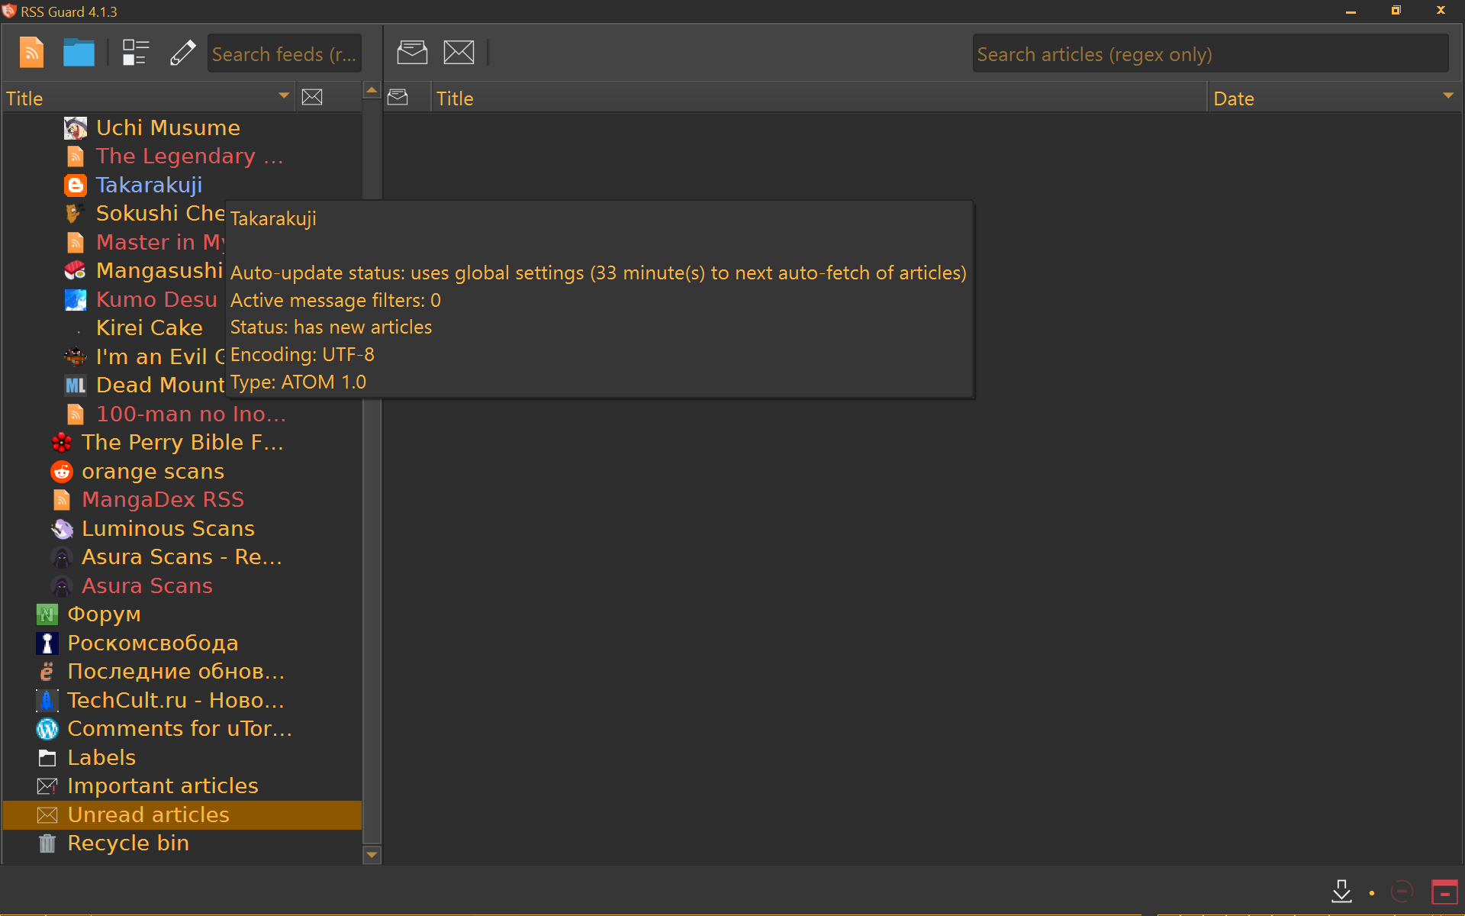Click the blue folder category icon

tap(79, 53)
